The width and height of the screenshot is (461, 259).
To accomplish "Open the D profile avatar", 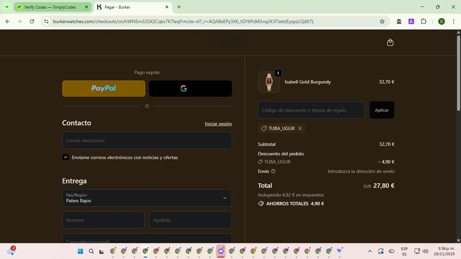I will [441, 22].
